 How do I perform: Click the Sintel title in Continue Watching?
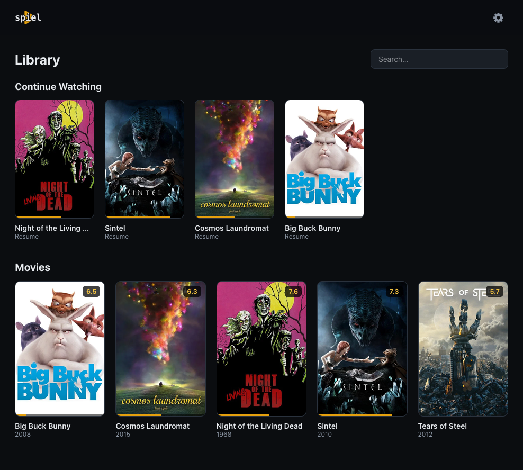coord(115,228)
